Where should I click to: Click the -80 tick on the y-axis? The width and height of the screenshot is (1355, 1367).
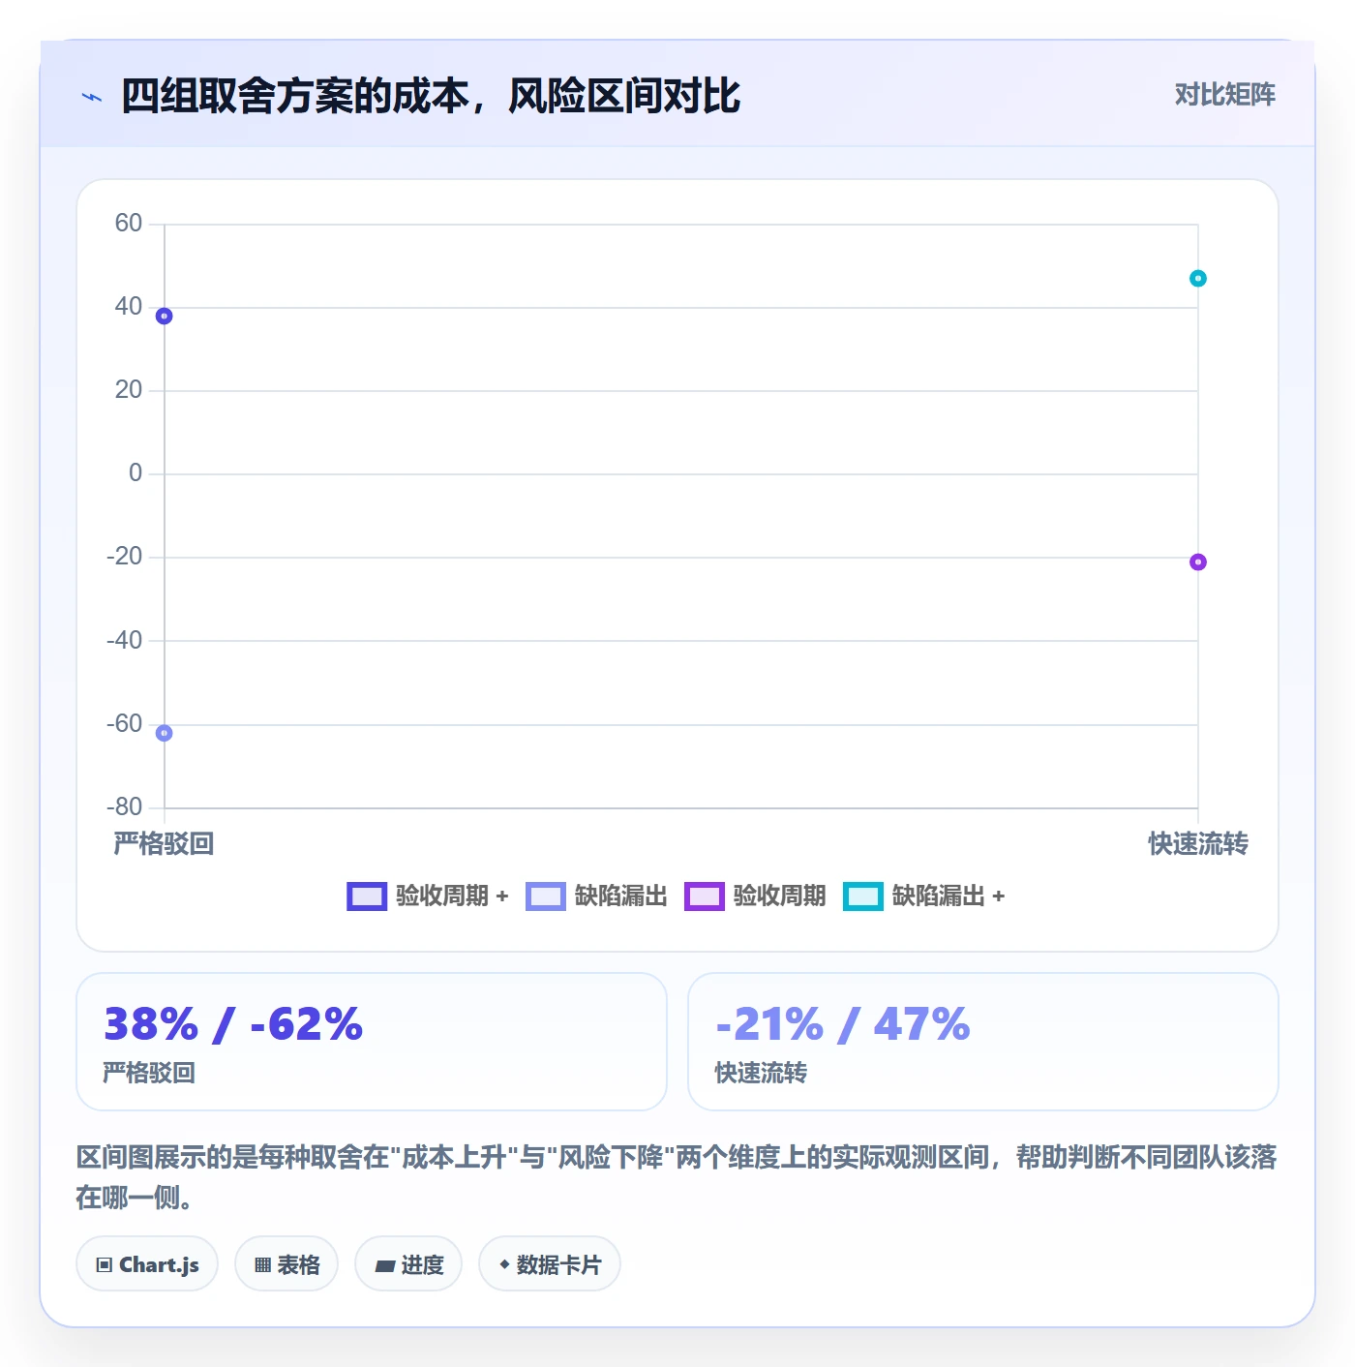pos(124,807)
